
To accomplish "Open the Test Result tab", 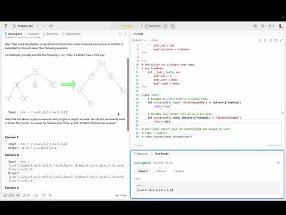I will pyautogui.click(x=160, y=153).
